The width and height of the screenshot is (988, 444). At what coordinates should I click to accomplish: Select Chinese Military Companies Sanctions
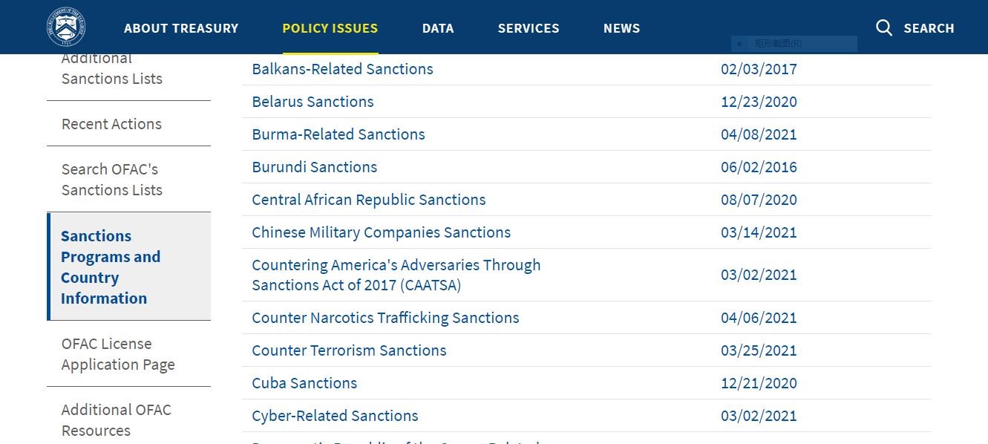tap(381, 232)
